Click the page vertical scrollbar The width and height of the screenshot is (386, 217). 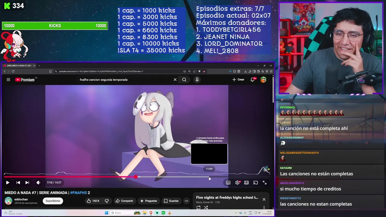273,90
